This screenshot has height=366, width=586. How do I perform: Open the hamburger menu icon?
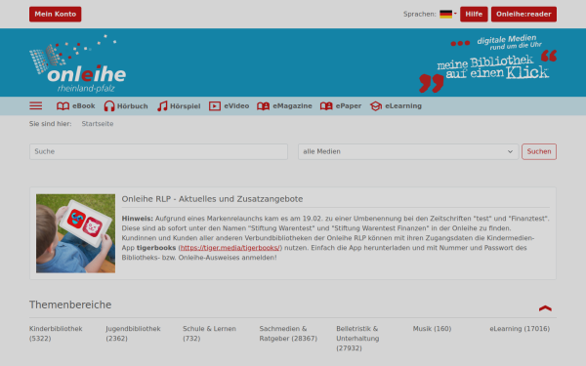(x=36, y=105)
